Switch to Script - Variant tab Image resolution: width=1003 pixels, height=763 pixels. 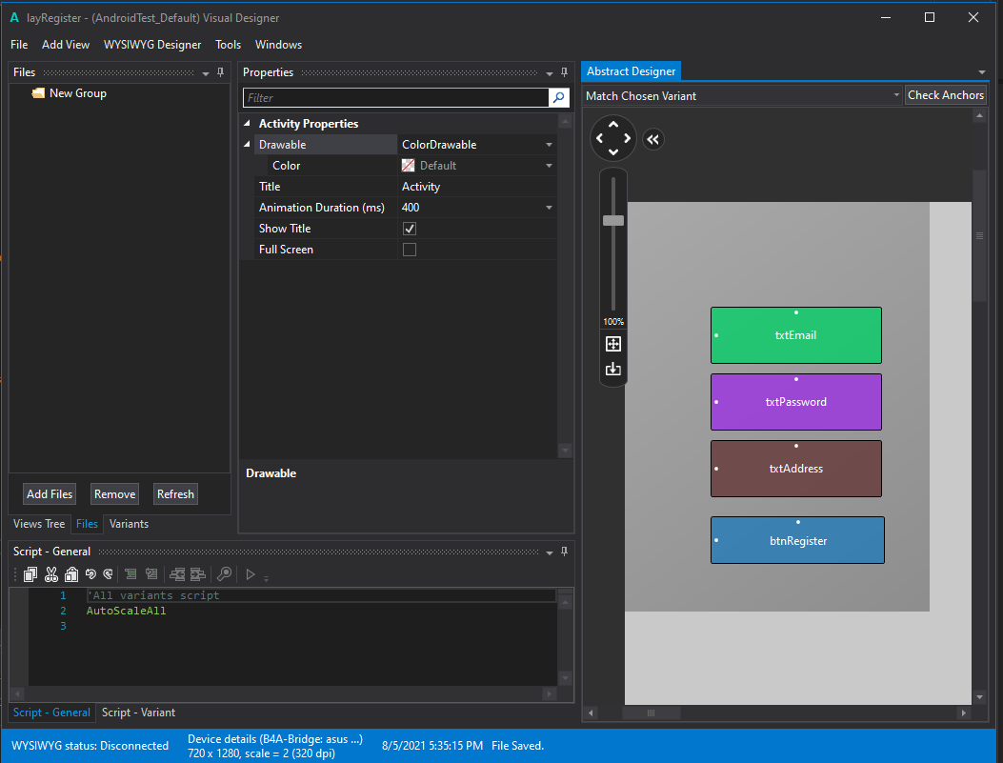click(138, 713)
